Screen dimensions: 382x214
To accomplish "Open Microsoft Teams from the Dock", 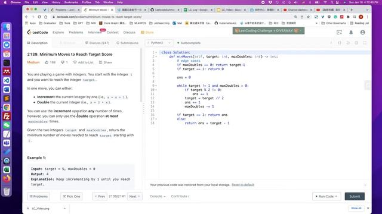I will tap(7, 143).
